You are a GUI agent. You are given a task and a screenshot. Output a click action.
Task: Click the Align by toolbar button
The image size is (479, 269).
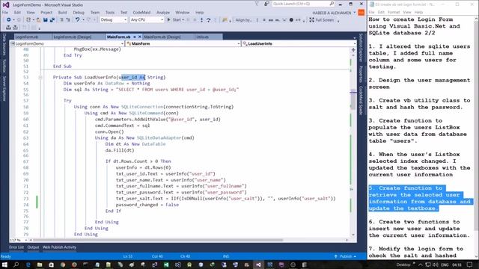[243, 20]
